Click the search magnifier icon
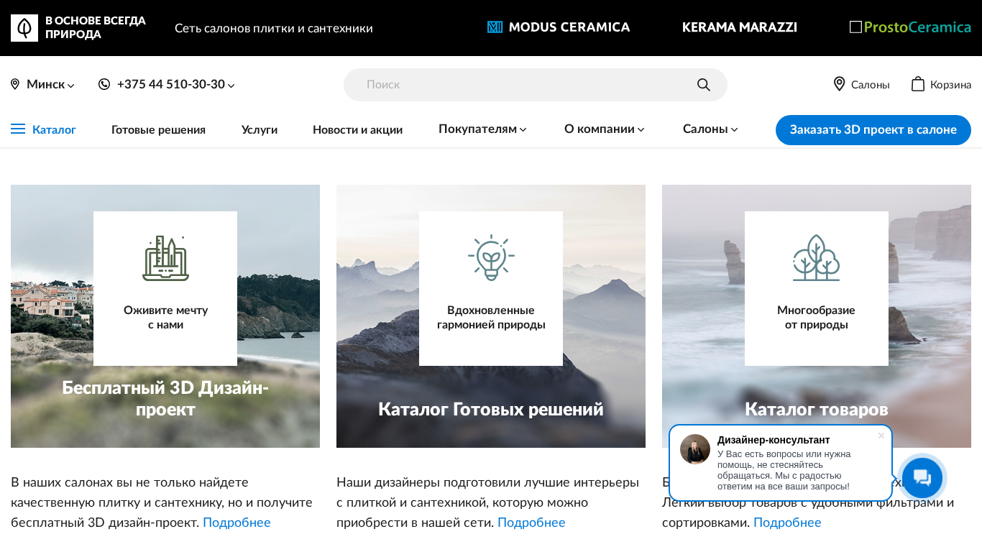982x552 pixels. coord(704,85)
